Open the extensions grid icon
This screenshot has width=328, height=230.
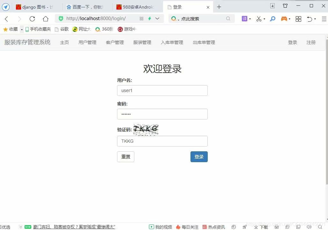[299, 19]
